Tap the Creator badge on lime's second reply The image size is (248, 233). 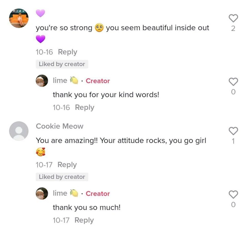tap(98, 193)
